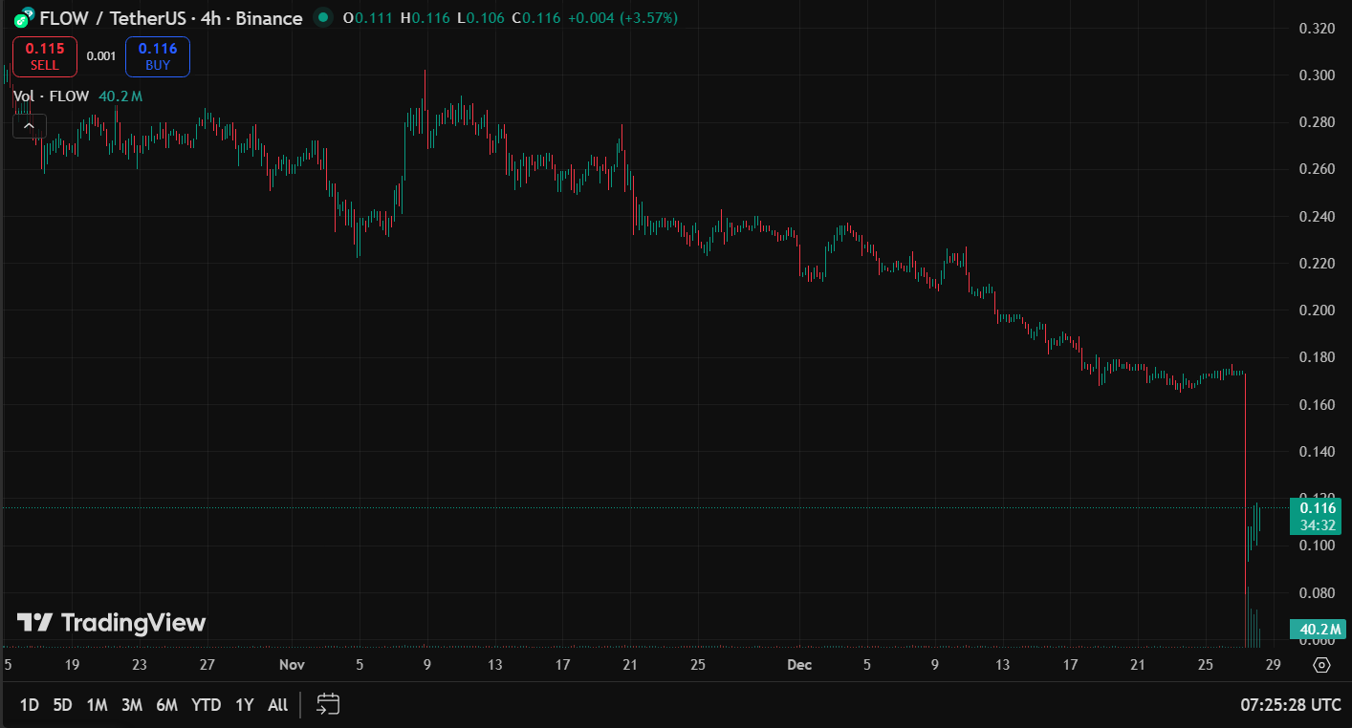Image resolution: width=1352 pixels, height=728 pixels.
Task: Click the +0.004 (+3.57%) change value
Action: click(x=622, y=18)
